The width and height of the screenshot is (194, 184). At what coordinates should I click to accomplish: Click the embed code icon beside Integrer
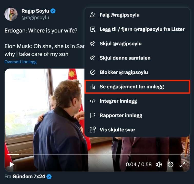pos(93,101)
